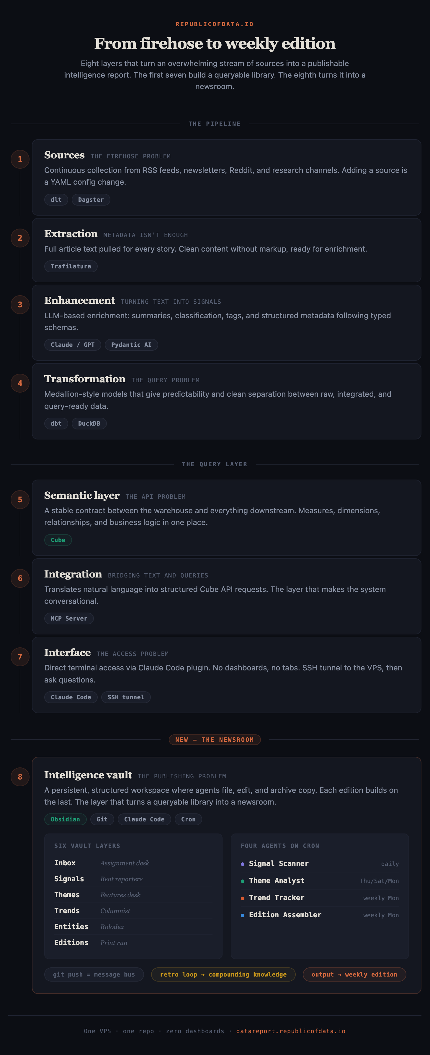
Task: Click the blue dot beside Edition Assembler
Action: tap(243, 915)
